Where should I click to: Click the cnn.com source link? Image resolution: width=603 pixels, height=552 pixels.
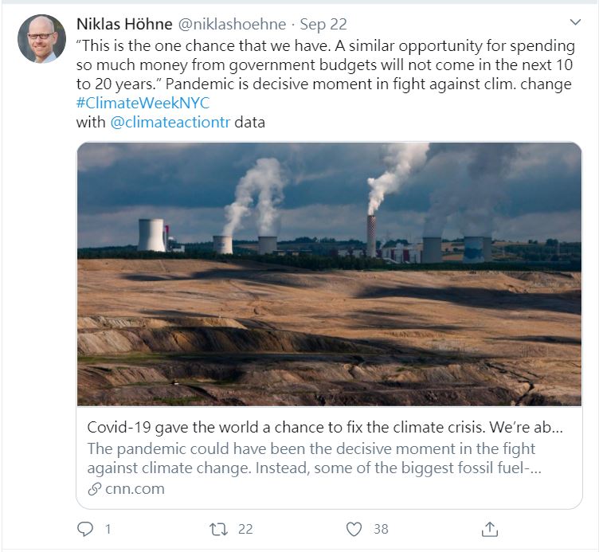pyautogui.click(x=135, y=489)
